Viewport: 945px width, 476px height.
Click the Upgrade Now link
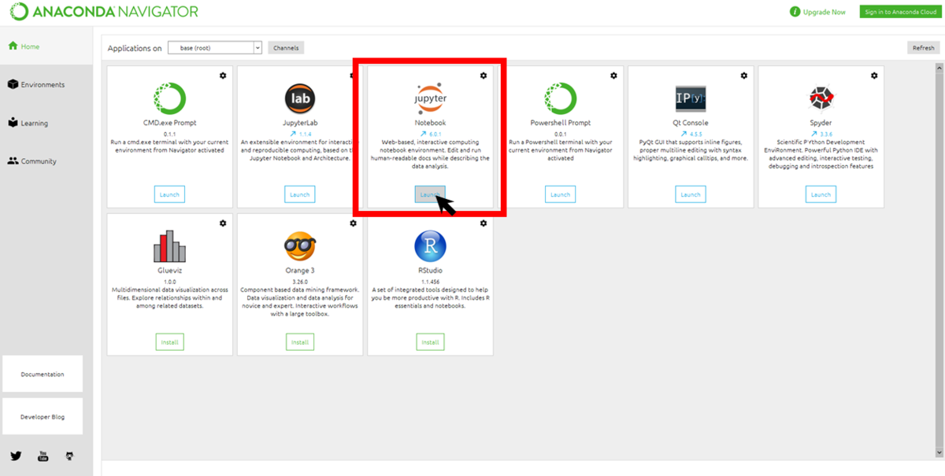[825, 12]
